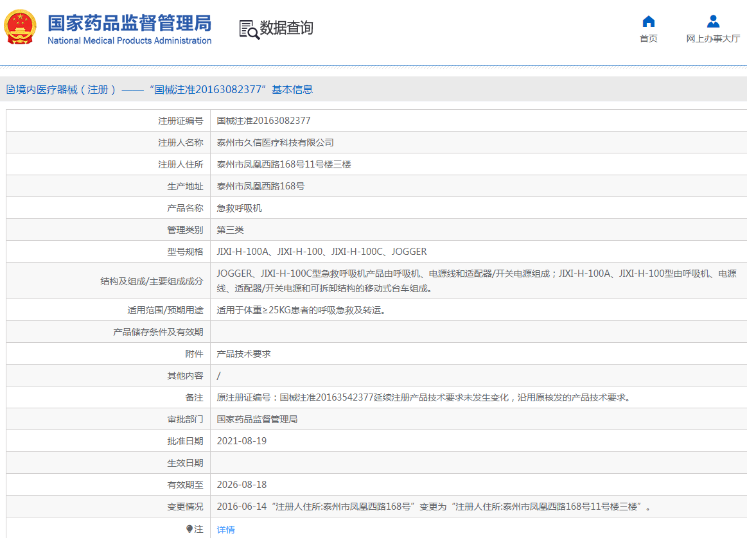Image resolution: width=747 pixels, height=538 pixels.
Task: Click approval date 2021-08-19
Action: pos(242,441)
